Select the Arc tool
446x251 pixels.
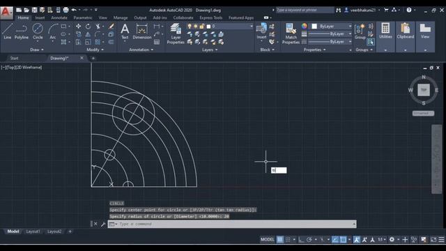coord(53,31)
